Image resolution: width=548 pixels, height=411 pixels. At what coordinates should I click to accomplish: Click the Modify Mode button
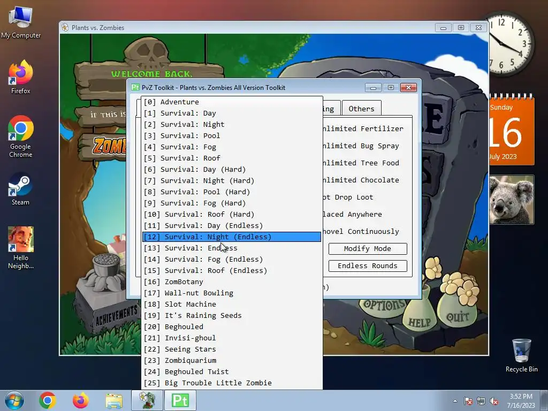[x=368, y=248]
